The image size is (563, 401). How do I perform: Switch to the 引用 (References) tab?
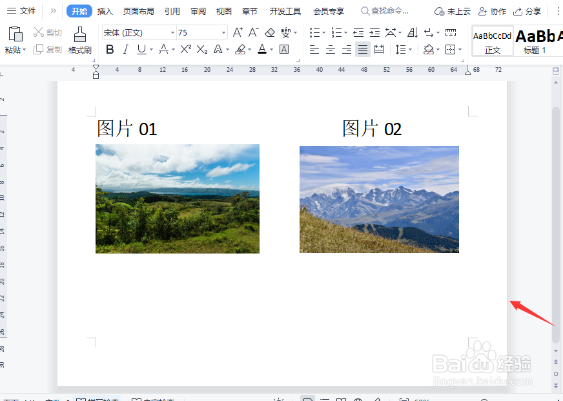172,12
